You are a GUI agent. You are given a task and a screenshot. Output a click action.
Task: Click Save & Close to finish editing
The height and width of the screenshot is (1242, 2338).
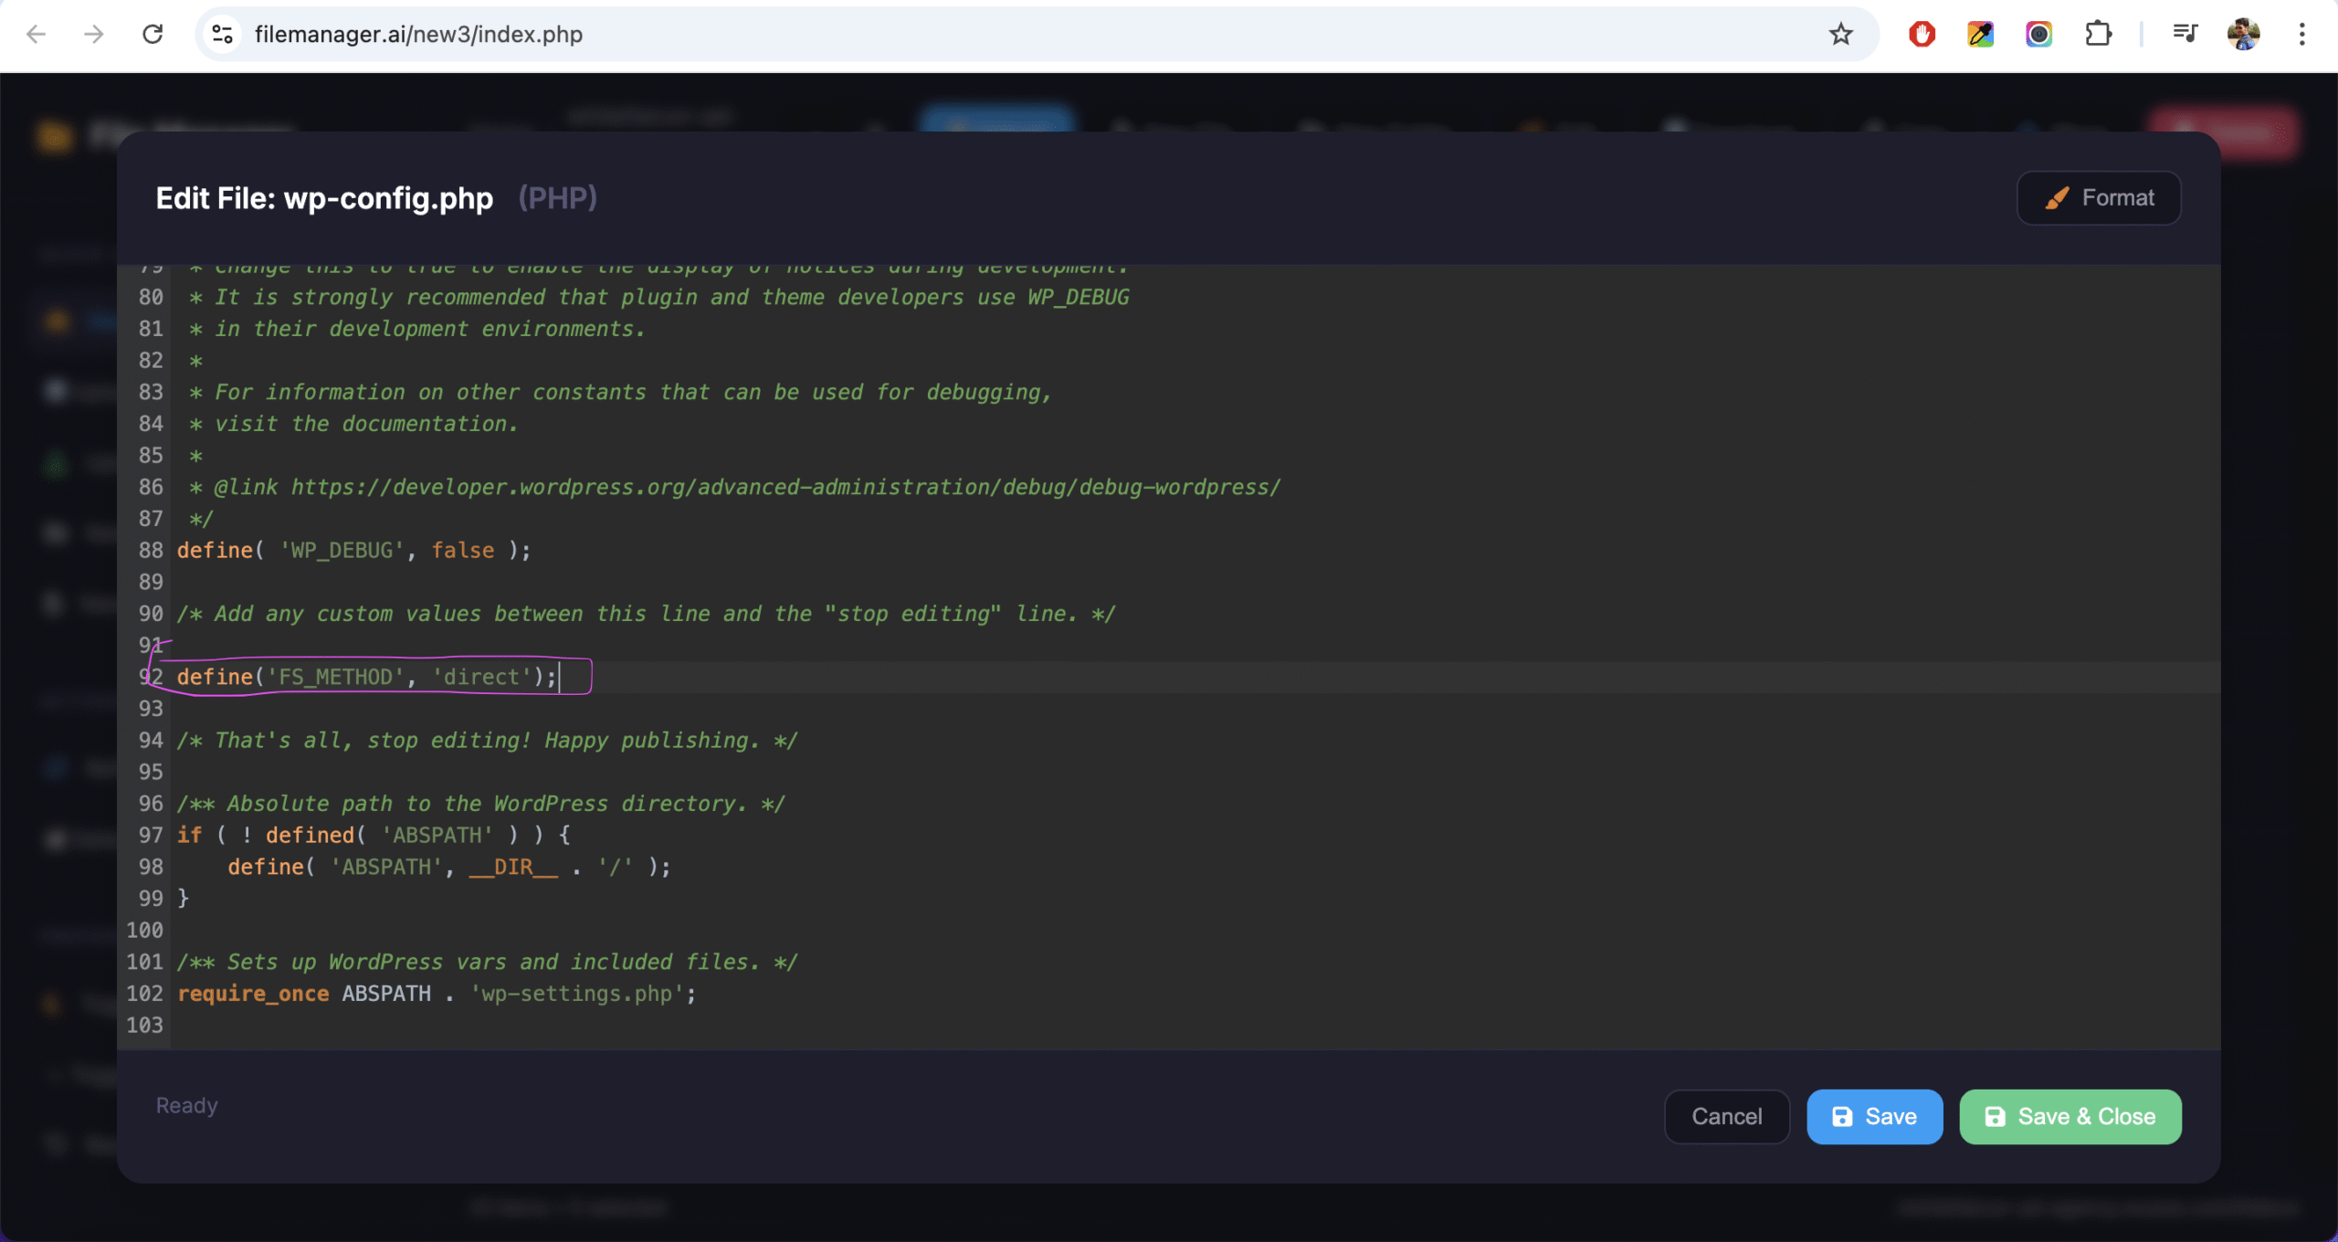pos(2069,1116)
